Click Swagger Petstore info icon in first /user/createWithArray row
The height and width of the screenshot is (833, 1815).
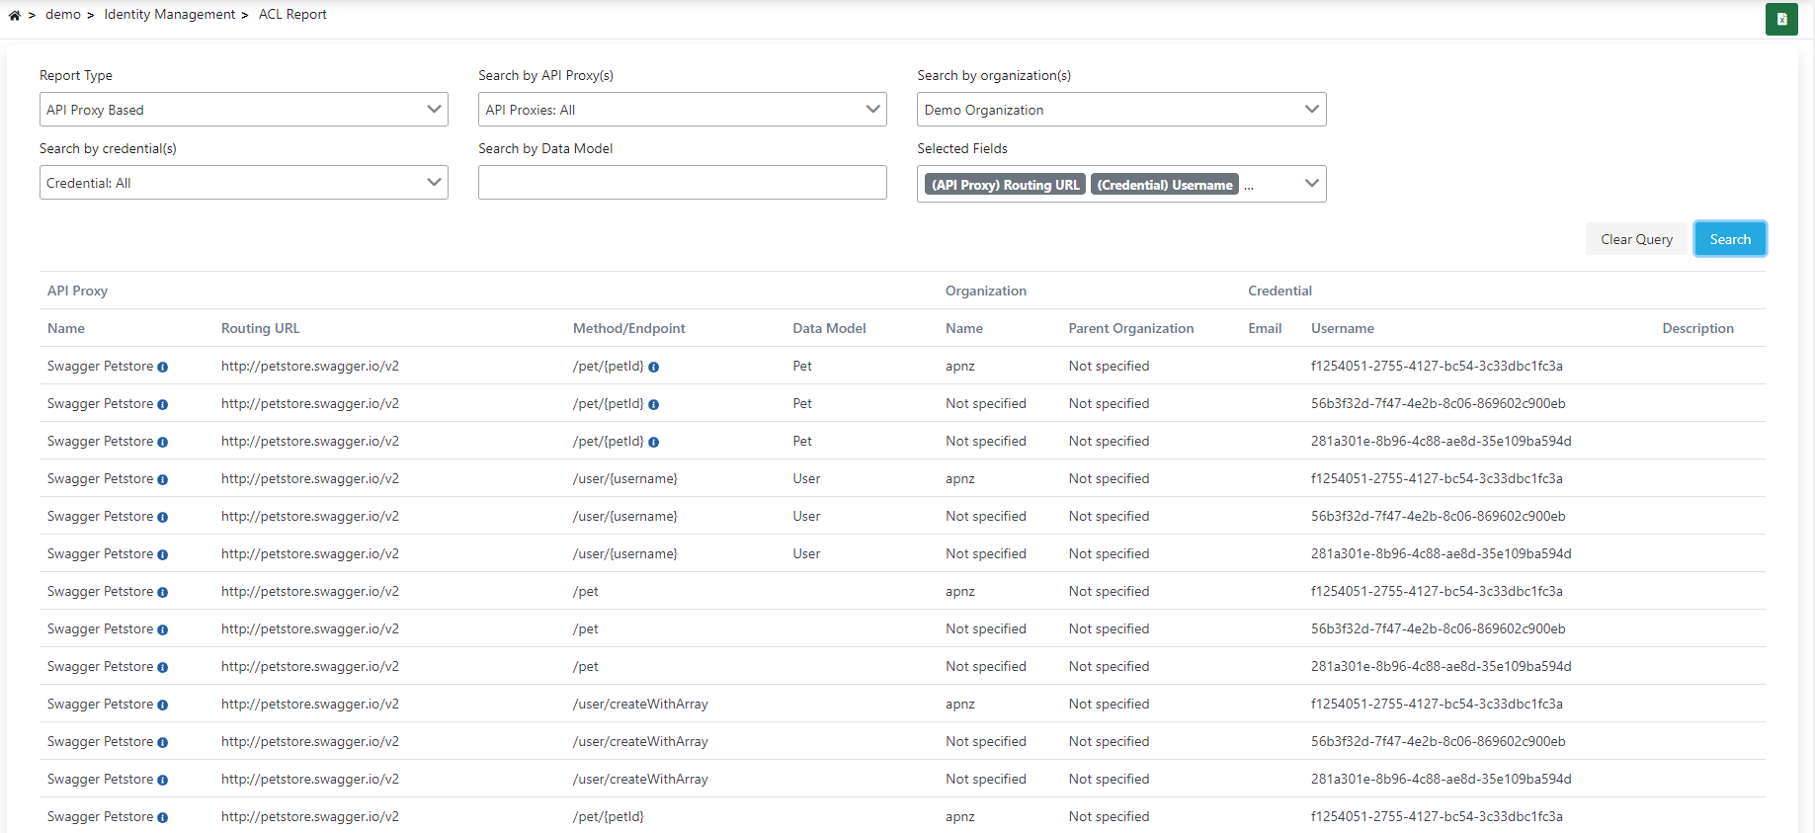(163, 705)
